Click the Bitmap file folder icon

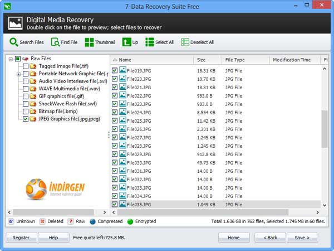(x=33, y=112)
